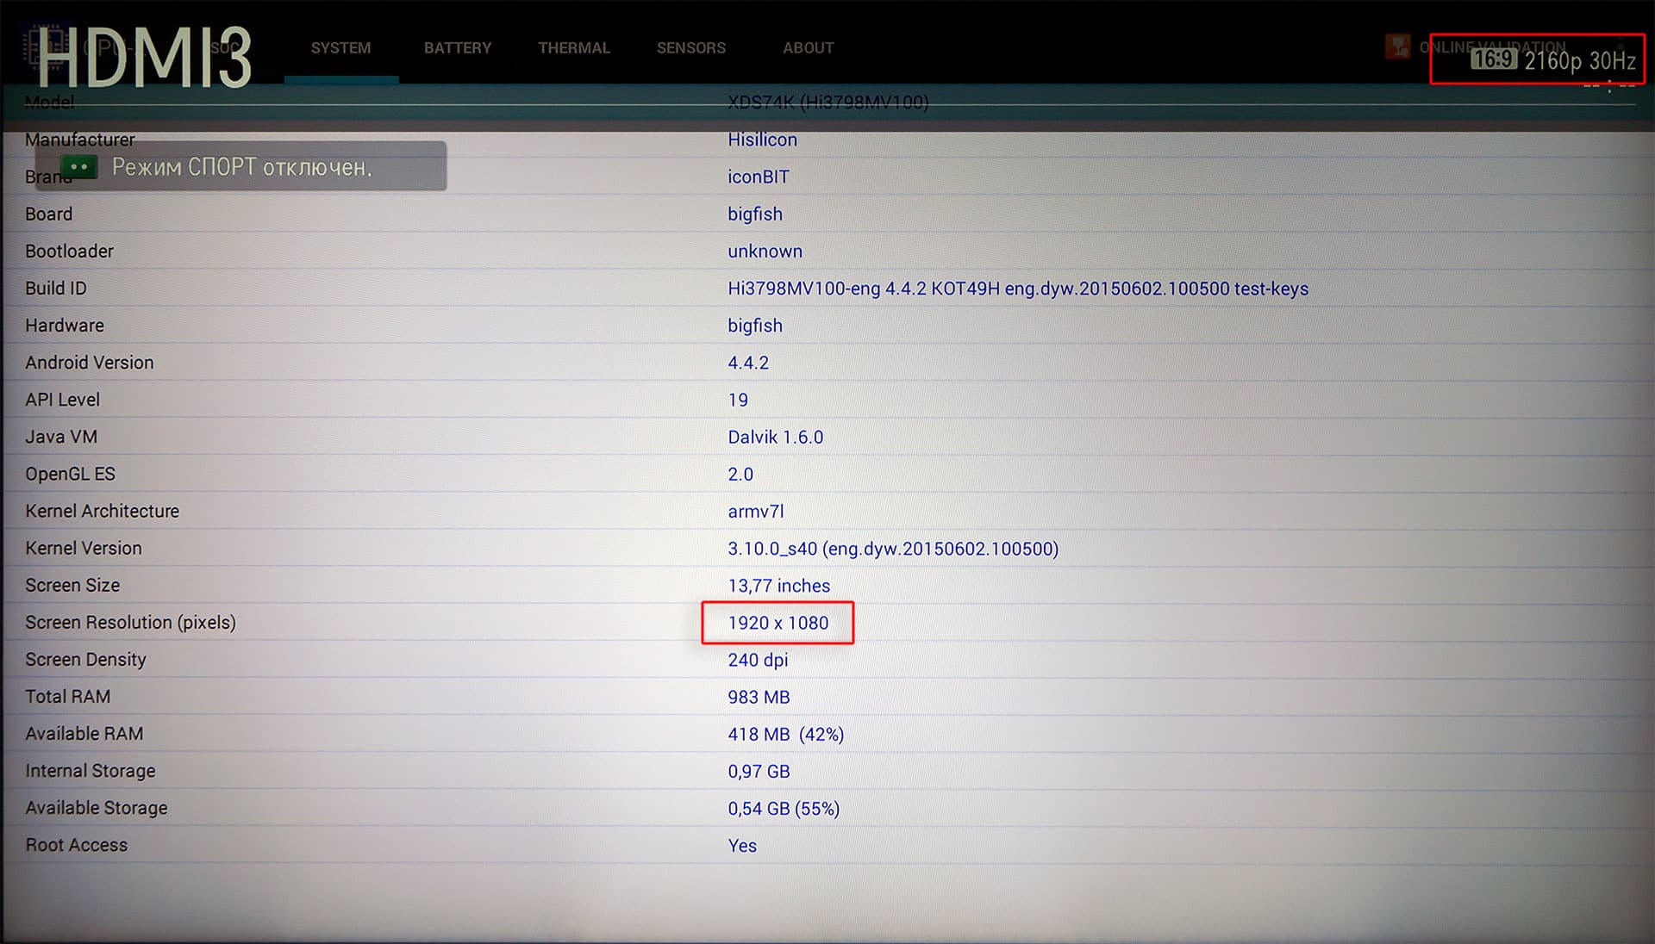1655x944 pixels.
Task: Select the 1920 x 1080 resolution value
Action: point(778,623)
